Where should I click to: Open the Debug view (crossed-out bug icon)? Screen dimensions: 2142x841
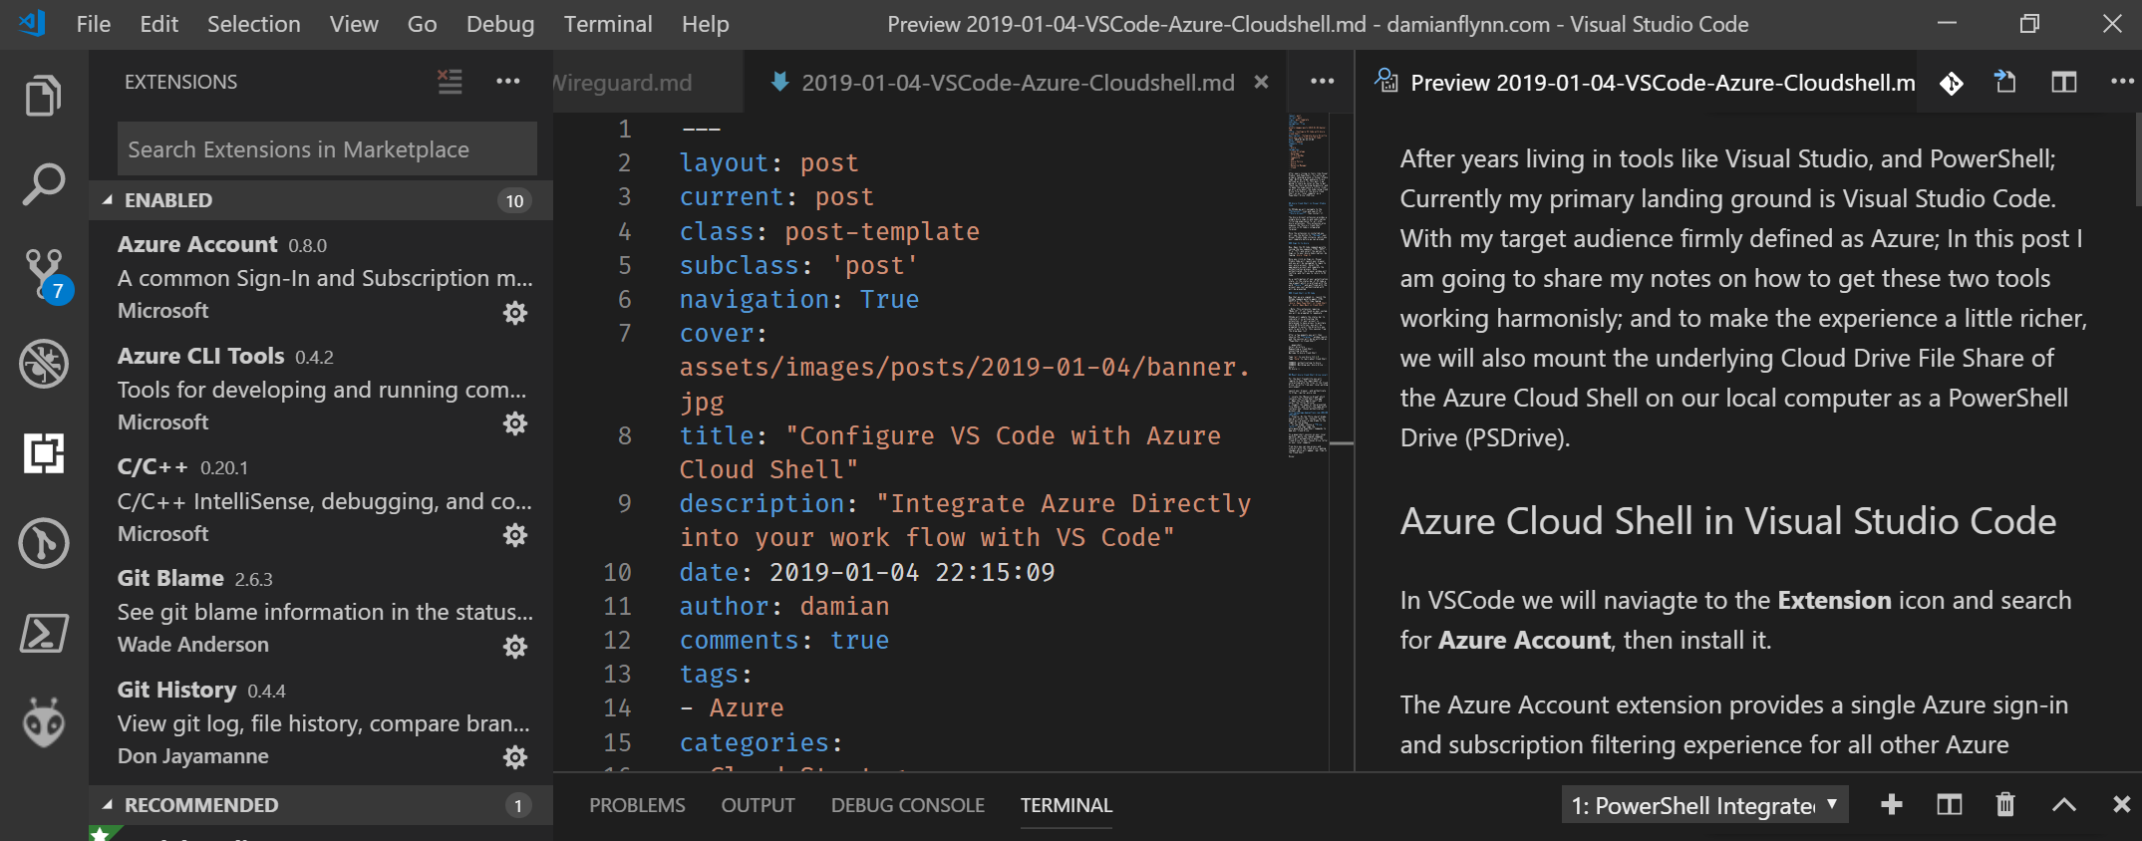tap(44, 364)
